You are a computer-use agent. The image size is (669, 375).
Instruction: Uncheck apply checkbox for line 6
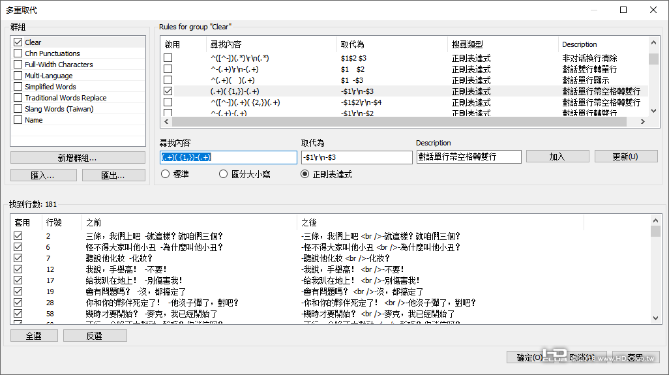pos(18,247)
